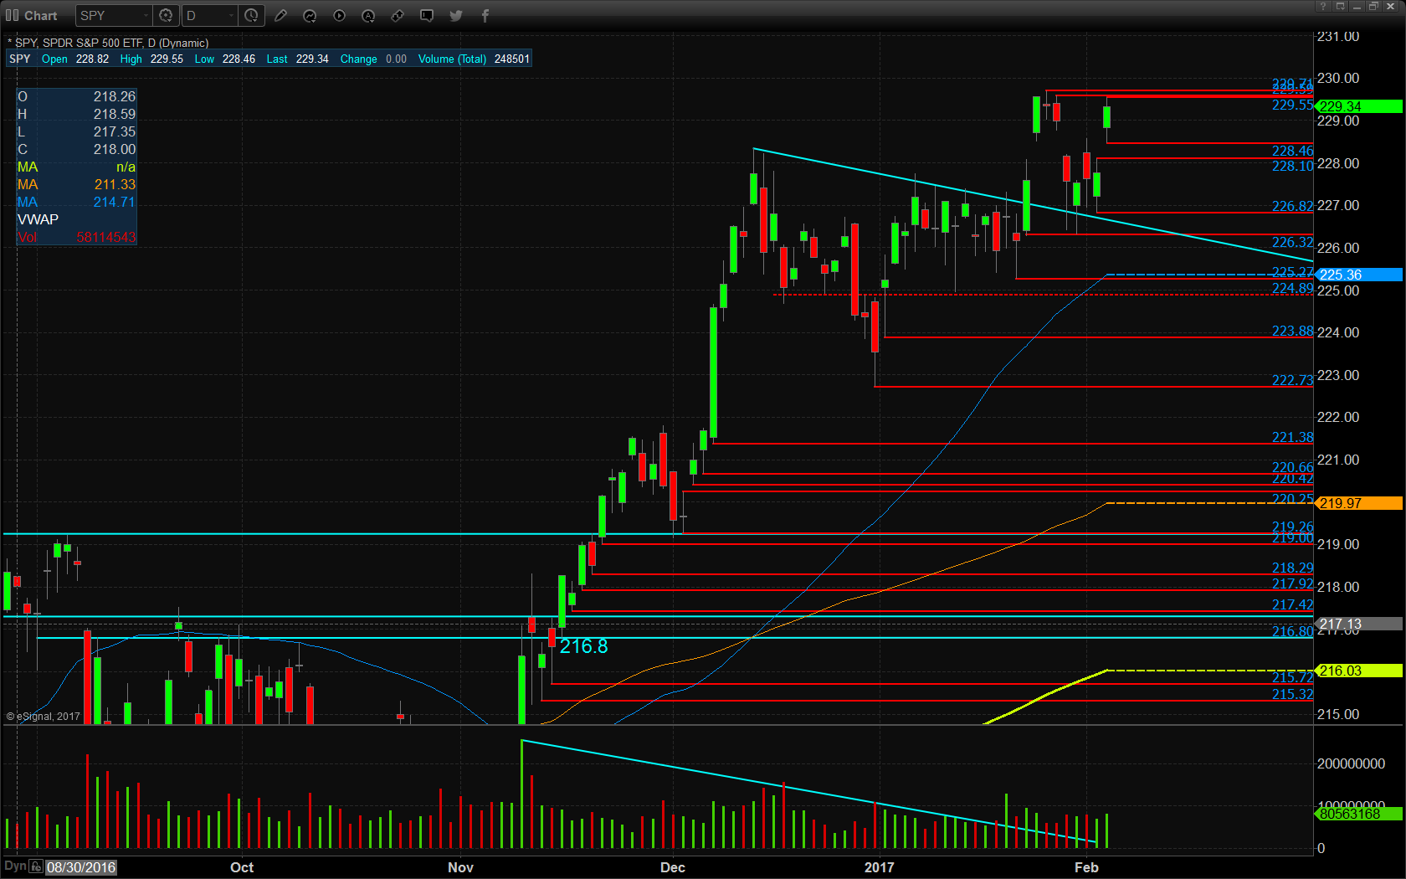Viewport: 1406px width, 879px height.
Task: Click the 228.46 red level label
Action: point(1292,151)
